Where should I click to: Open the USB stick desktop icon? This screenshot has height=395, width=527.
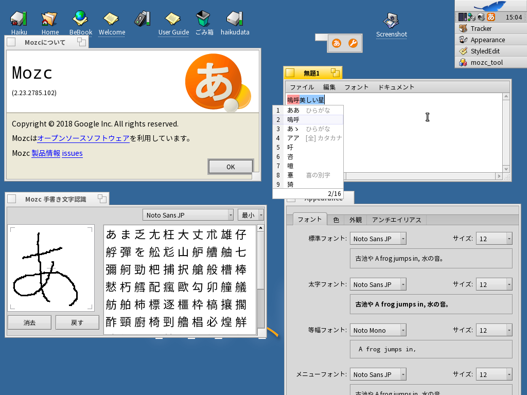pos(142,19)
